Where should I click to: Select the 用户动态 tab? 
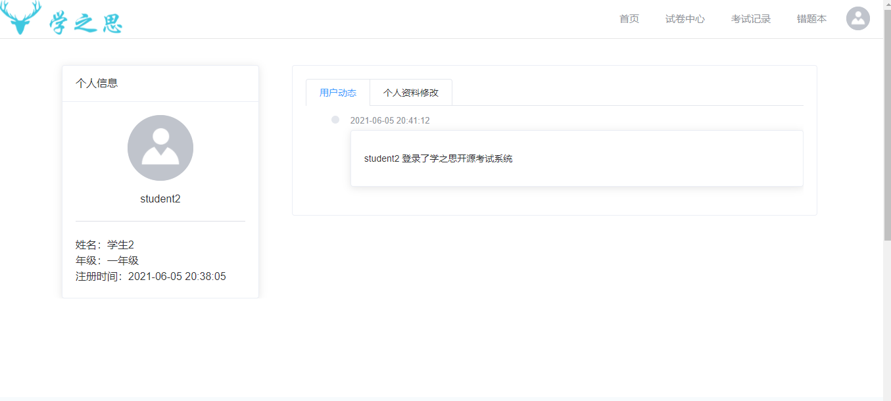point(337,92)
